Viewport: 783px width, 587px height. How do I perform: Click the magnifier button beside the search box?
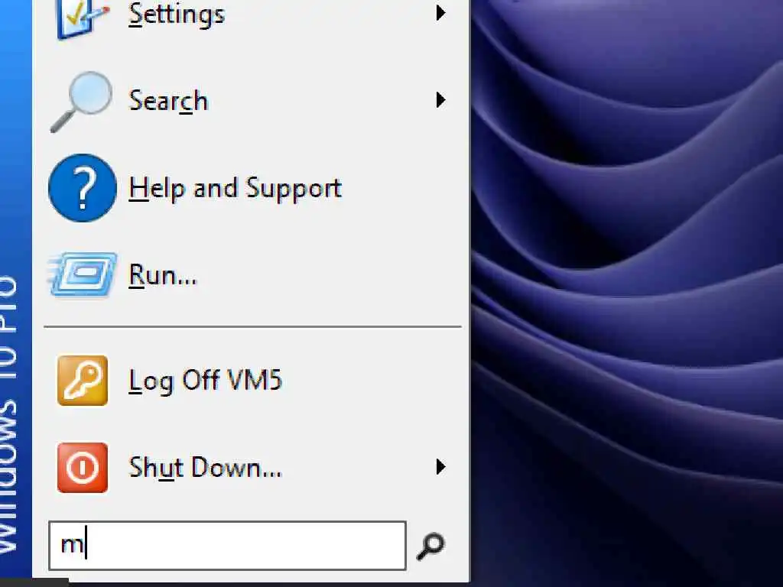tap(430, 546)
